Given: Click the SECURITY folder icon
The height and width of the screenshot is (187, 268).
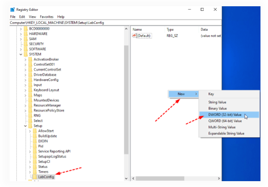Looking at the screenshot, I should pyautogui.click(x=26, y=44).
